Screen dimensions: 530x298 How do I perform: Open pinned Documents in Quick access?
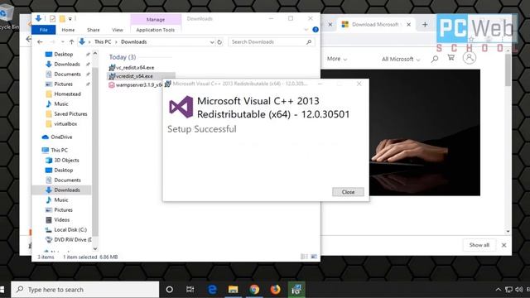point(67,74)
